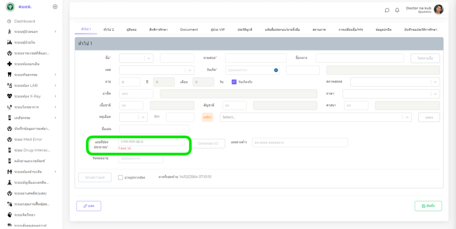This screenshot has height=229, width=456.
Task: Click the national ID card number field
Action: (151, 142)
